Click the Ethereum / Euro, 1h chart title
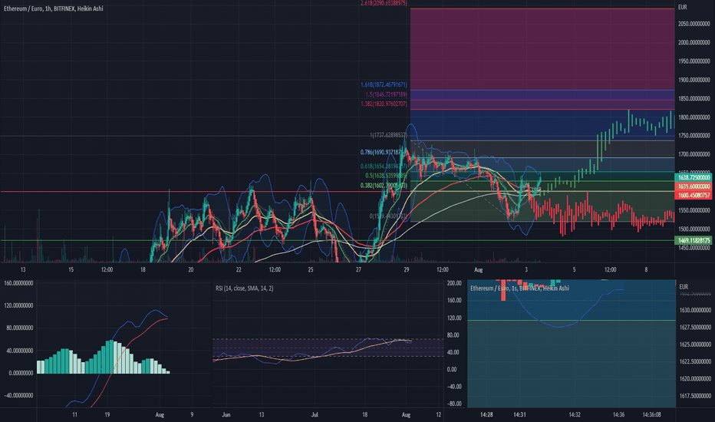The height and width of the screenshot is (422, 715). coord(54,8)
